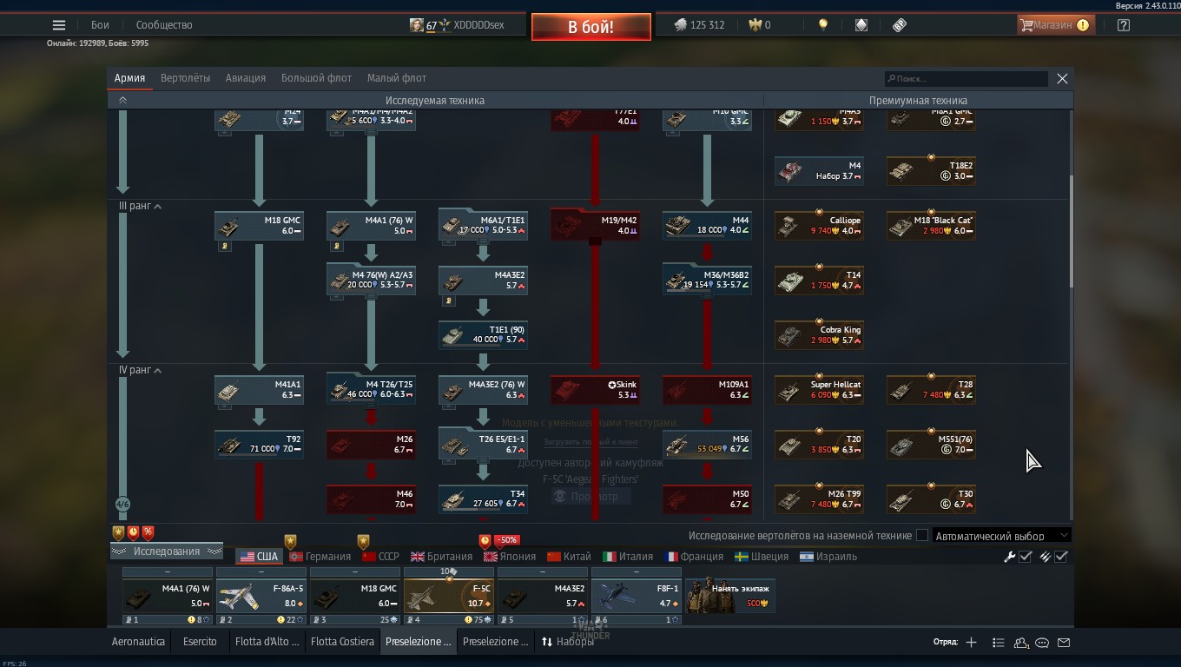Expand crew slot bar above F8F-1

coord(637,572)
